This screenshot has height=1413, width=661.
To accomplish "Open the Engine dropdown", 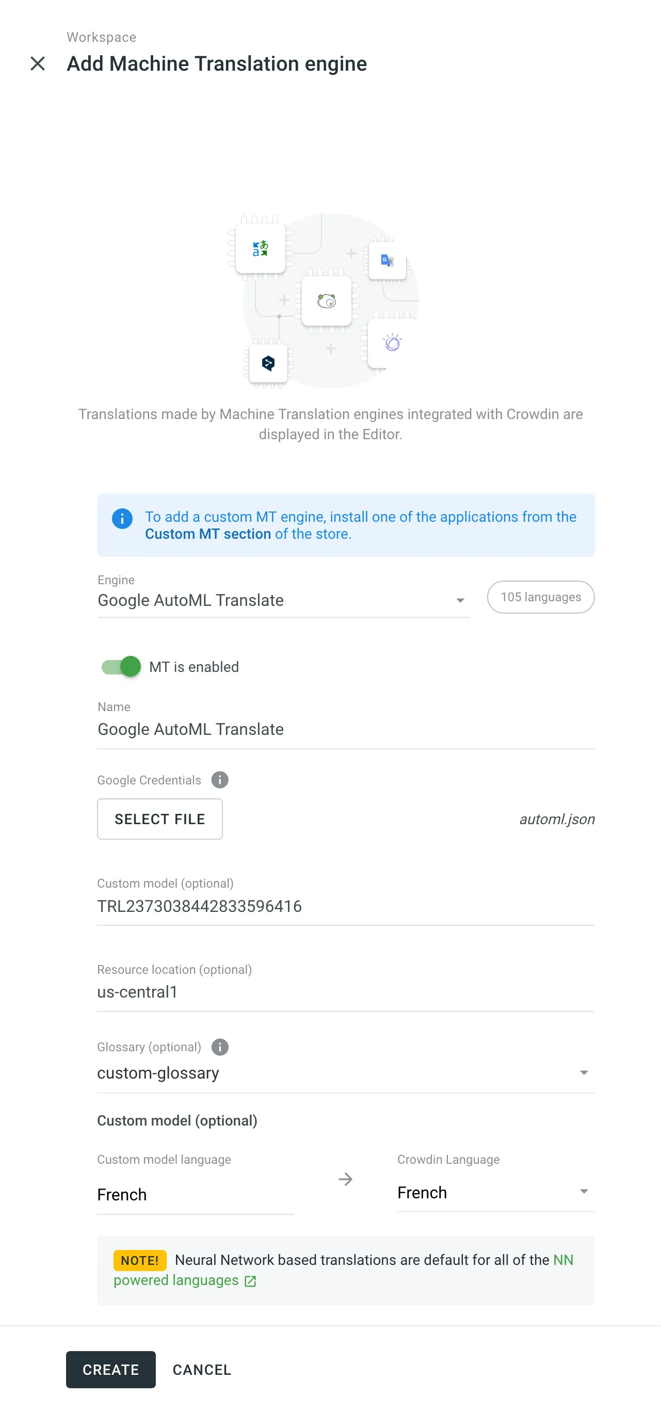I will 460,600.
